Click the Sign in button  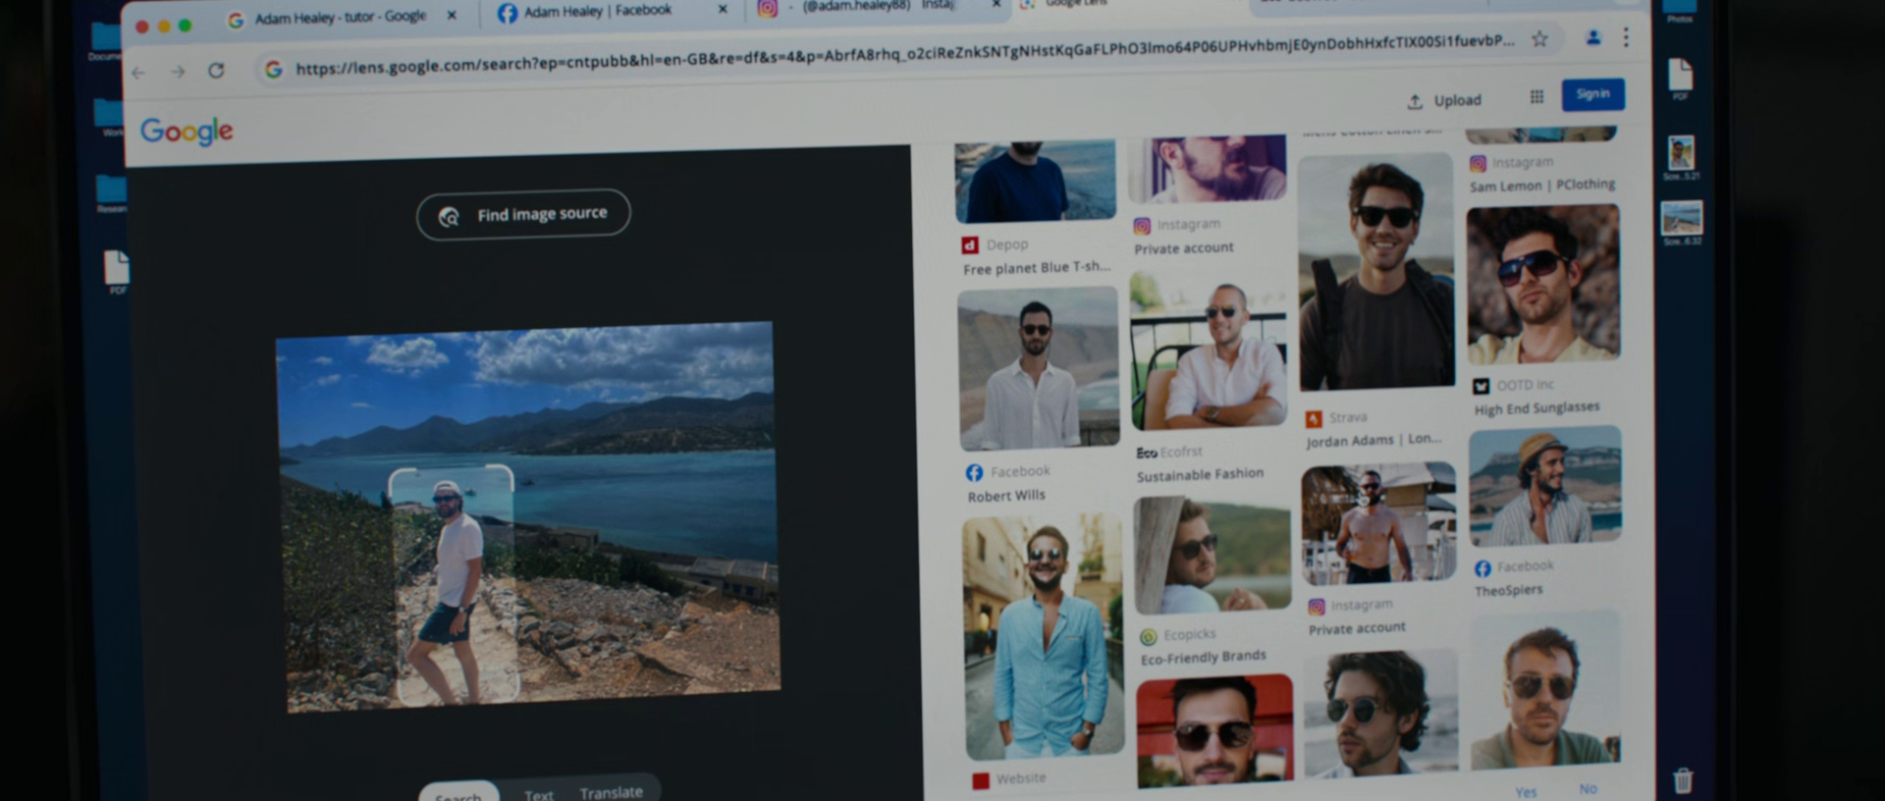1592,94
